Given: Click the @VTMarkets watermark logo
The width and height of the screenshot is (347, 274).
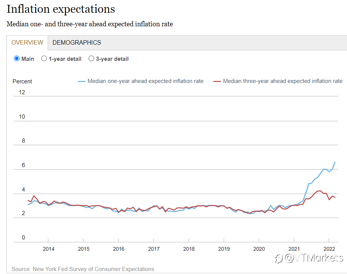Looking at the screenshot, I should click(x=309, y=258).
